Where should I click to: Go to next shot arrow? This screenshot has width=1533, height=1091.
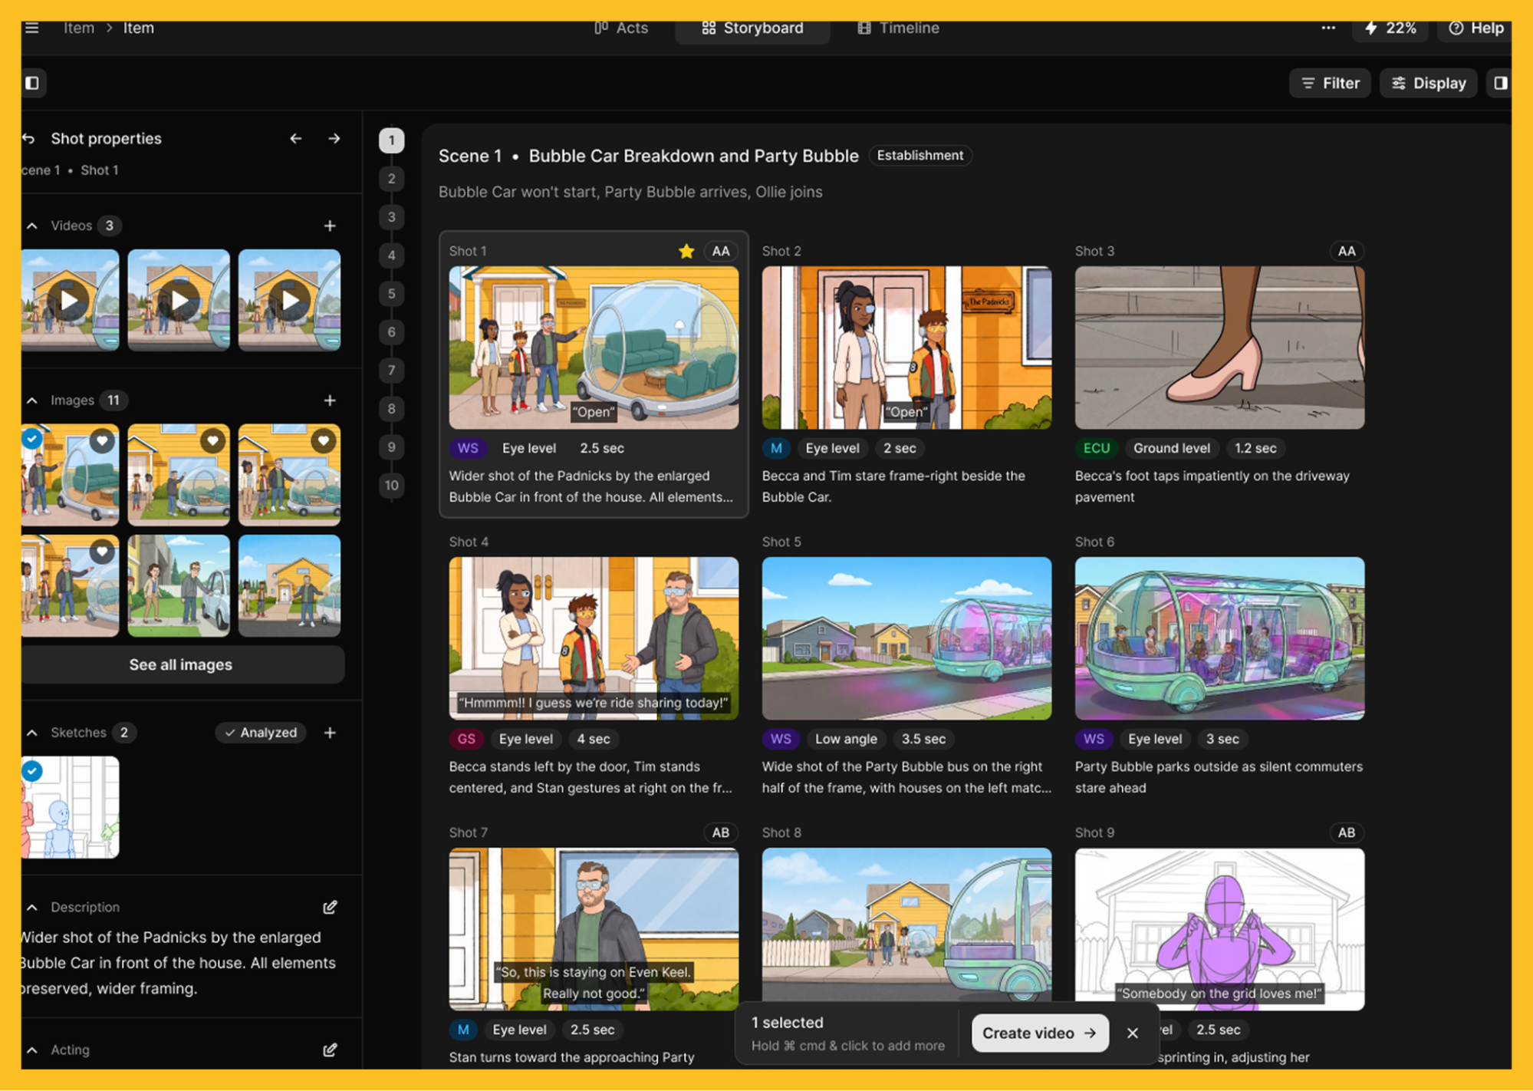pyautogui.click(x=334, y=139)
